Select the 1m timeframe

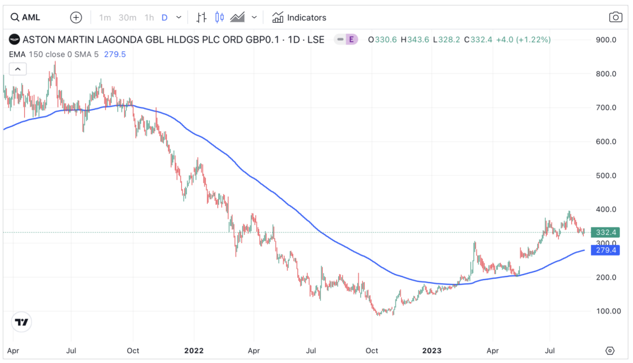point(105,17)
